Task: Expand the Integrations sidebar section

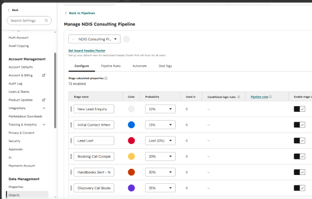Action: [x=44, y=108]
